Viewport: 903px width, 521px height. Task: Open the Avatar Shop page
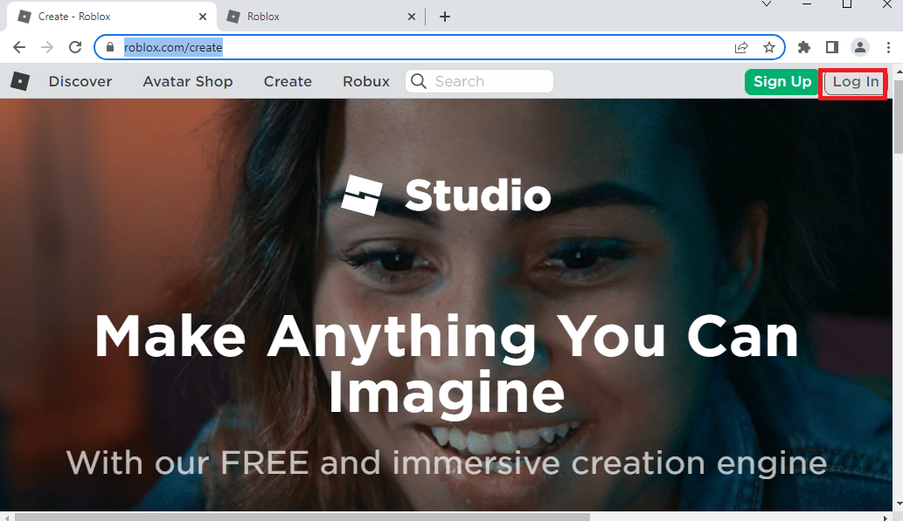click(188, 81)
